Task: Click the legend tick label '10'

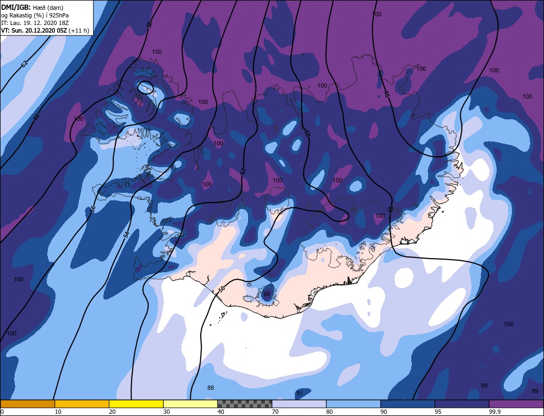Action: [x=58, y=412]
